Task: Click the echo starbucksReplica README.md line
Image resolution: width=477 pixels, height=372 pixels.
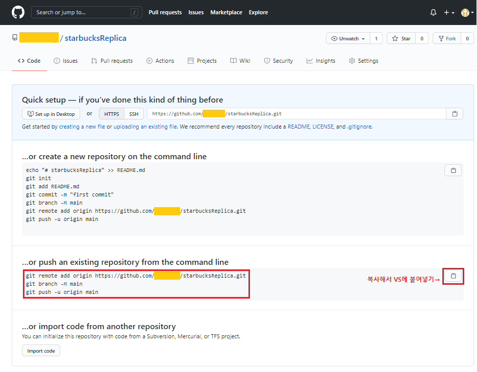Action: pos(86,170)
